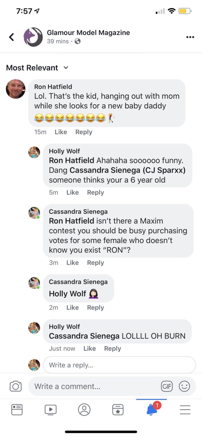202x437 pixels.
Task: Switch to the Watch video tab
Action: pos(50,410)
